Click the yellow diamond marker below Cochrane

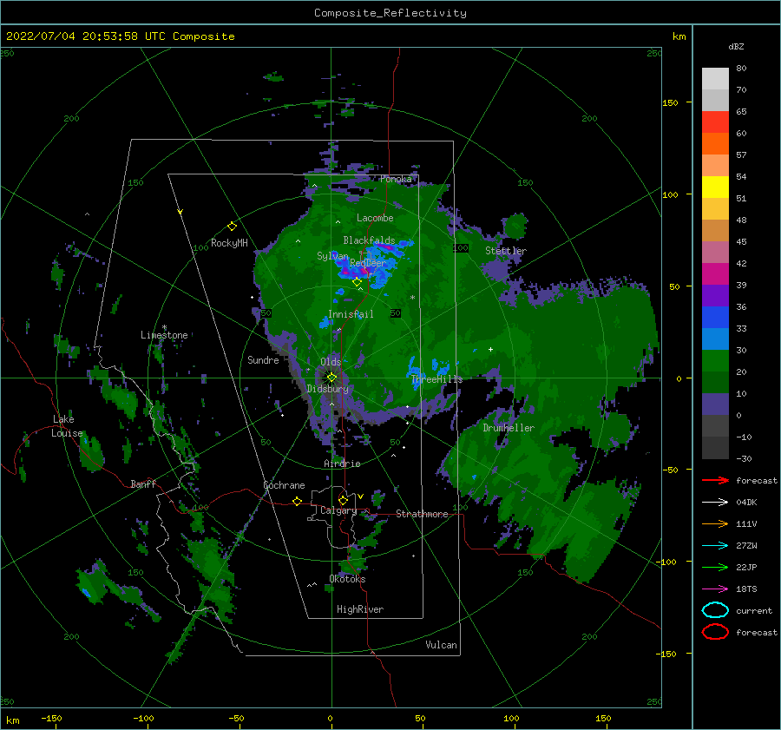tap(297, 501)
